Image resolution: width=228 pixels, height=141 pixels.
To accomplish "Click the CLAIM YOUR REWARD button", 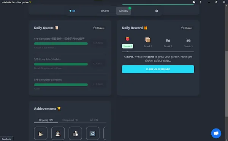I will pos(158,69).
